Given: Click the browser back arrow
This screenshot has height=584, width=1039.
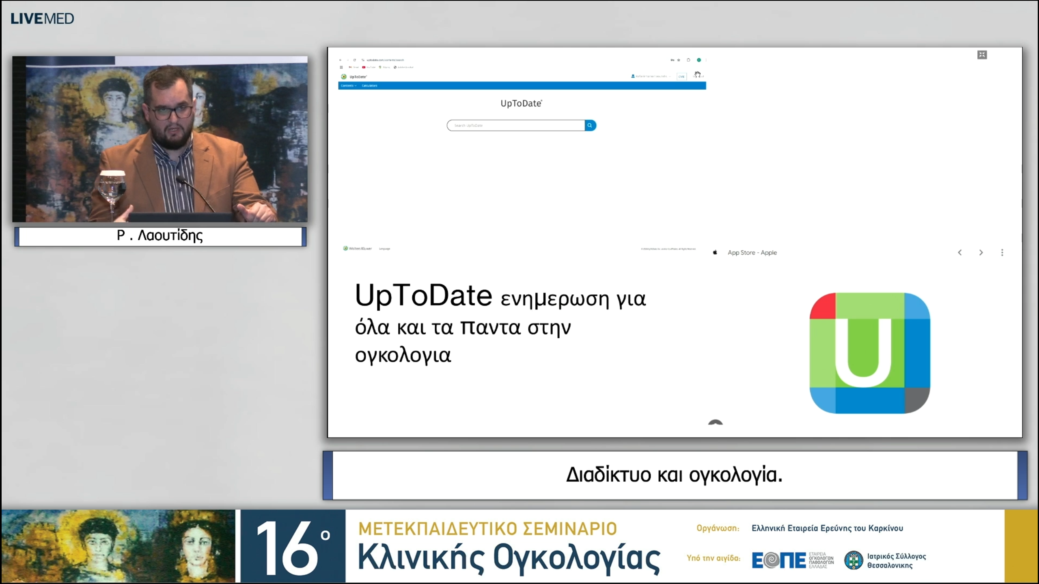Looking at the screenshot, I should [341, 60].
